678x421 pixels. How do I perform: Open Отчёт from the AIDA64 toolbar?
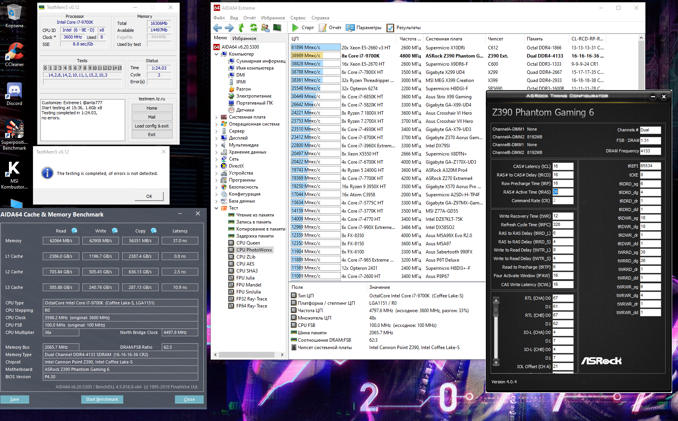[330, 28]
